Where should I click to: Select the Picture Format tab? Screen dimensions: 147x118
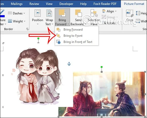click(x=134, y=4)
